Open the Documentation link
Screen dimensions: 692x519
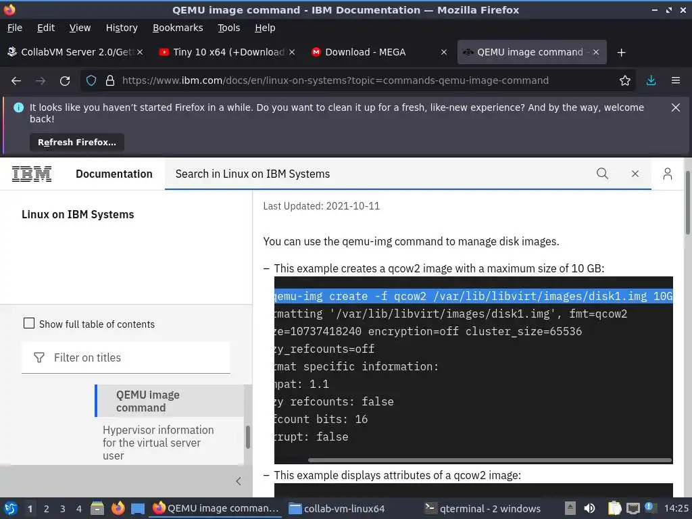(114, 174)
